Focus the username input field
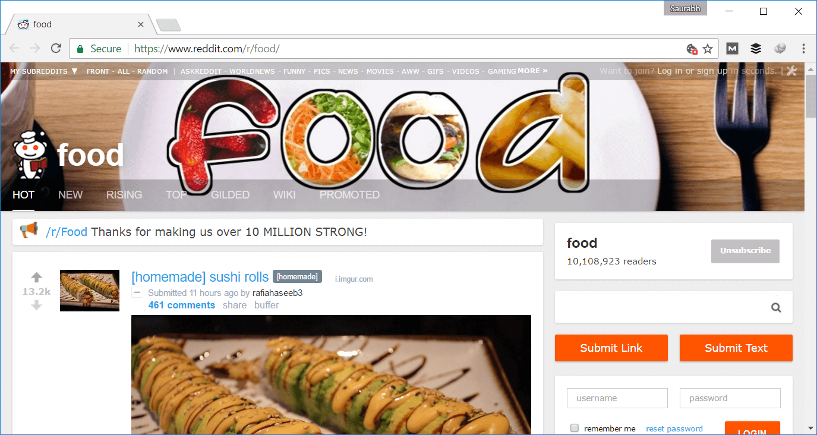Viewport: 817px width, 435px height. tap(617, 398)
